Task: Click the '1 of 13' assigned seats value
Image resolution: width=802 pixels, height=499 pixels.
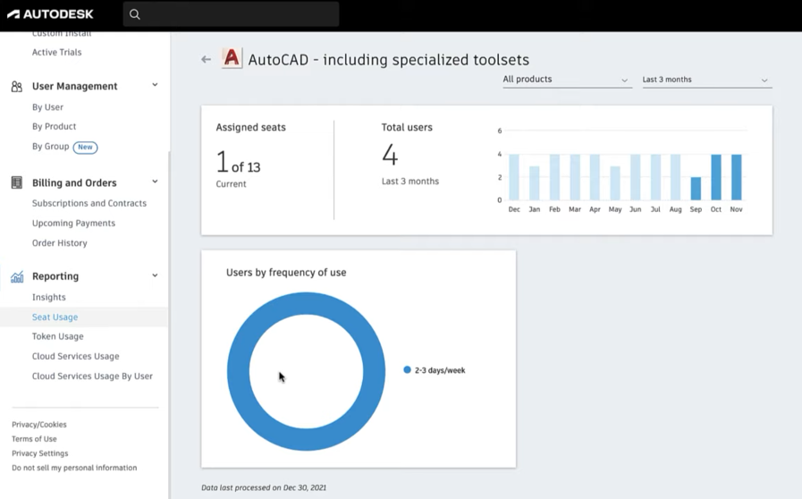Action: pyautogui.click(x=238, y=162)
